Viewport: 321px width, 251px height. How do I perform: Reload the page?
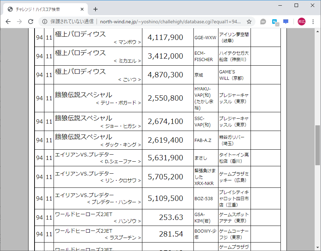(31, 21)
